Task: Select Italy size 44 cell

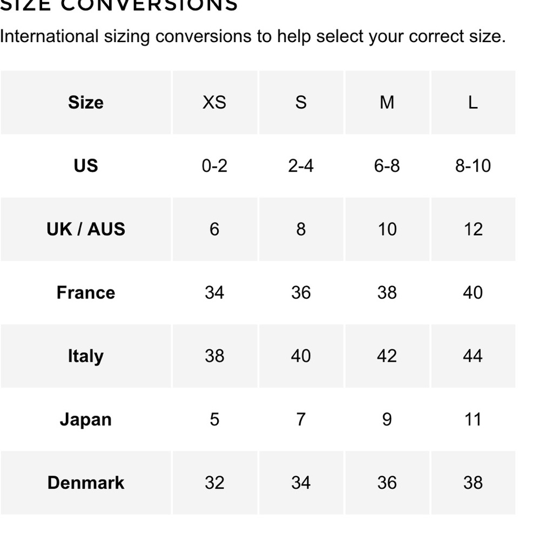Action: tap(473, 356)
